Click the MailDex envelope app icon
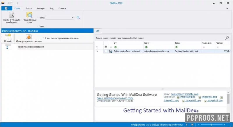Viewport: 233px width, 127px height. pos(3,3)
